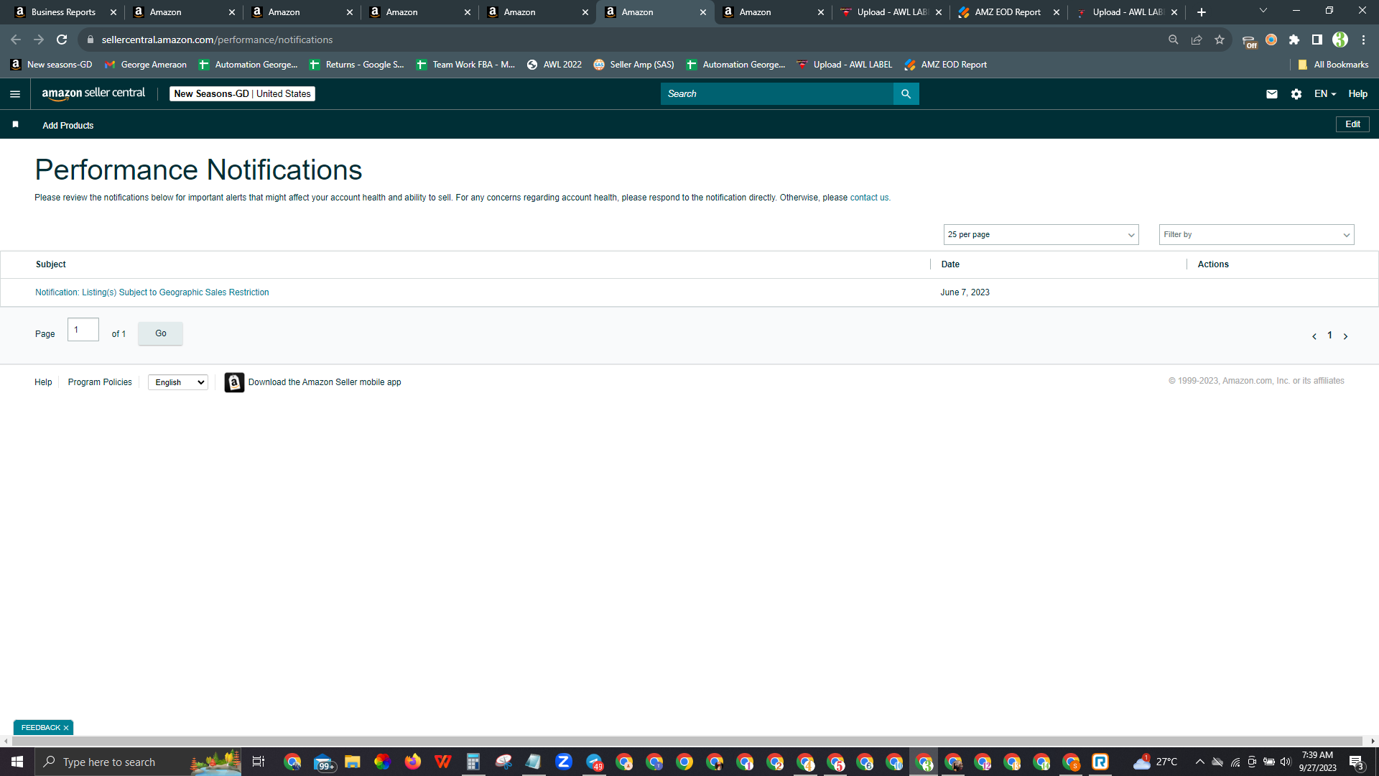Click the Go button
The height and width of the screenshot is (776, 1379).
(x=161, y=333)
